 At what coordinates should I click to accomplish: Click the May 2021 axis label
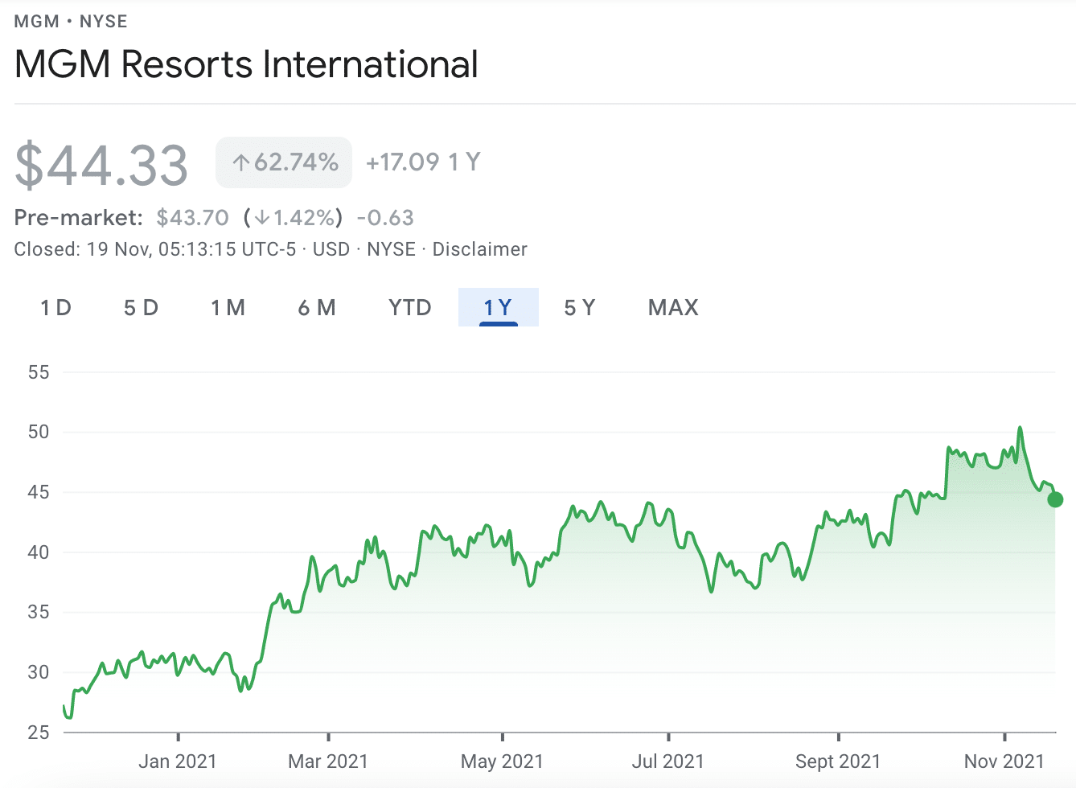point(502,761)
